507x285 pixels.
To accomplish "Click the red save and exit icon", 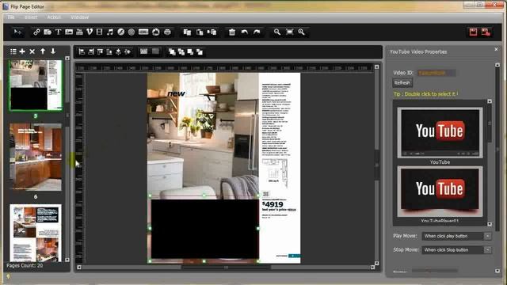I will tap(486, 32).
